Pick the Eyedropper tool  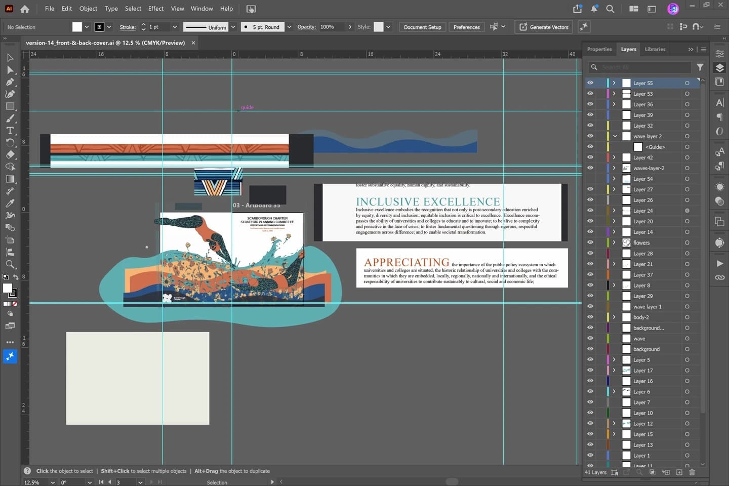(x=10, y=204)
